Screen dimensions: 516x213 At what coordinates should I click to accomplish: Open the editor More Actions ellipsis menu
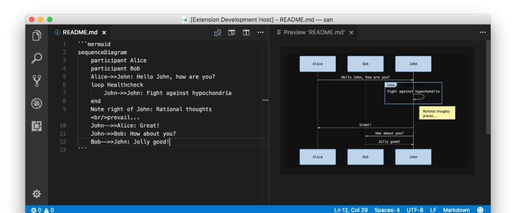(260, 32)
